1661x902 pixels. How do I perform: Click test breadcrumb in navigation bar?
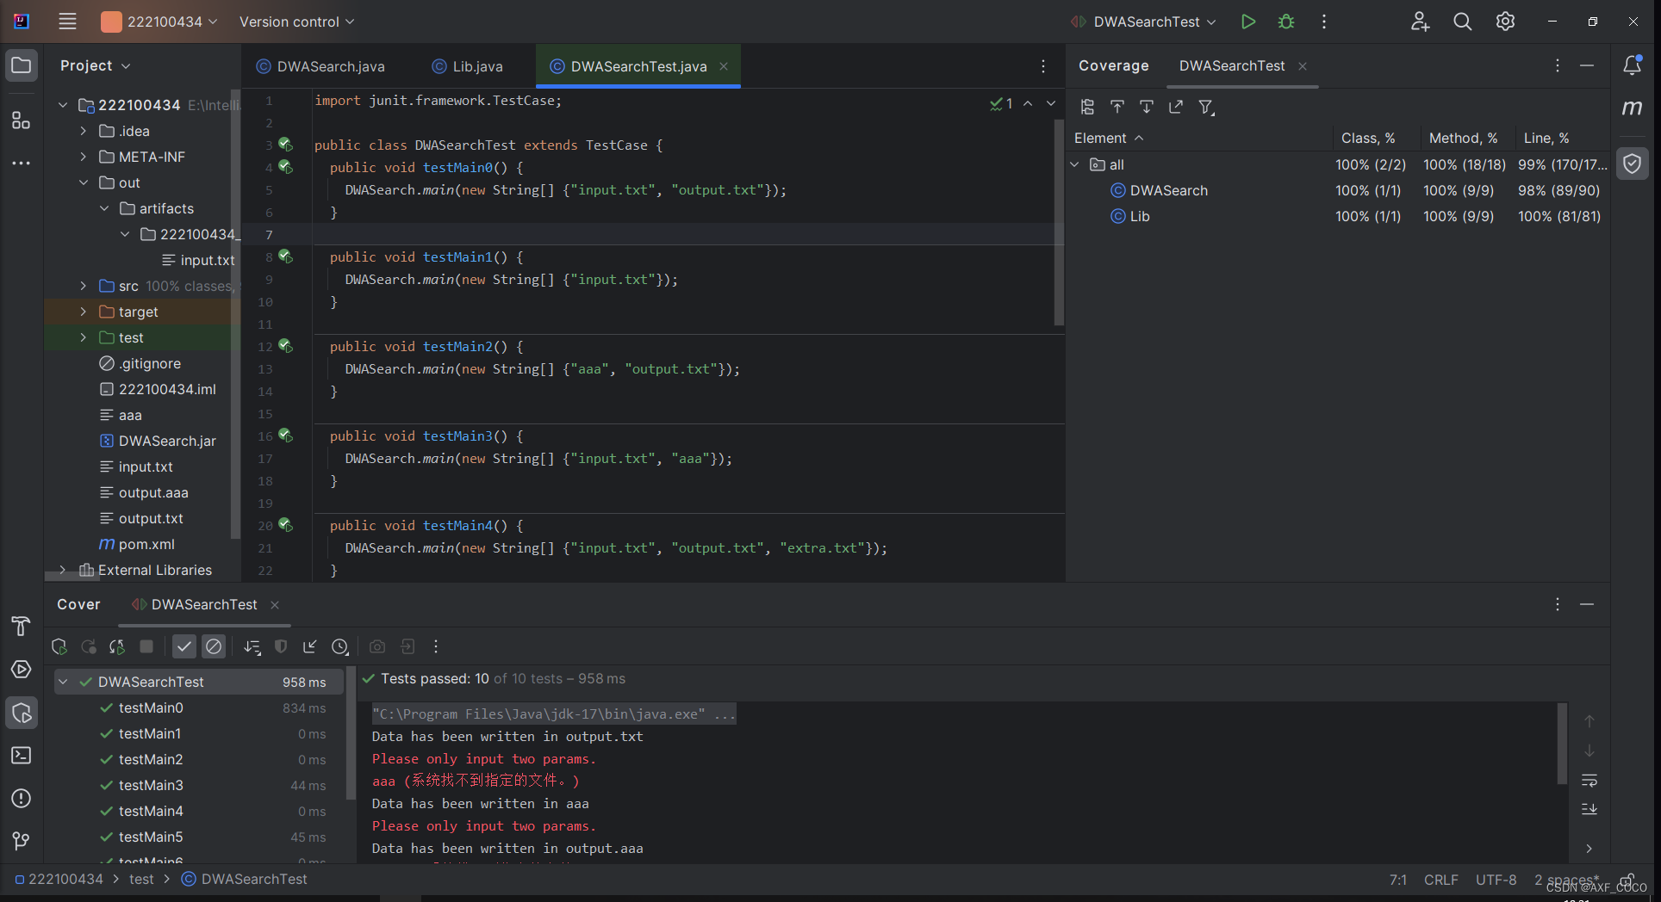(141, 879)
